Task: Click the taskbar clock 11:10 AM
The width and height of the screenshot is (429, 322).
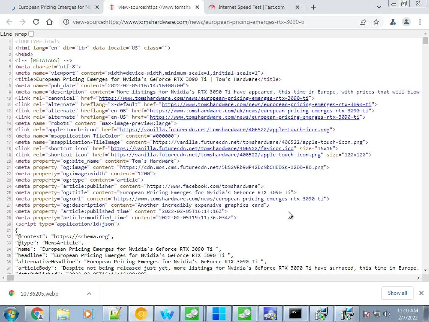Action: [x=407, y=314]
